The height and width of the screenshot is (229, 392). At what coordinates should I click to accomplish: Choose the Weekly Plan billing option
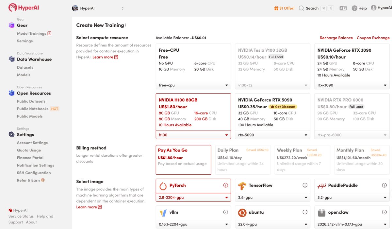(302, 160)
